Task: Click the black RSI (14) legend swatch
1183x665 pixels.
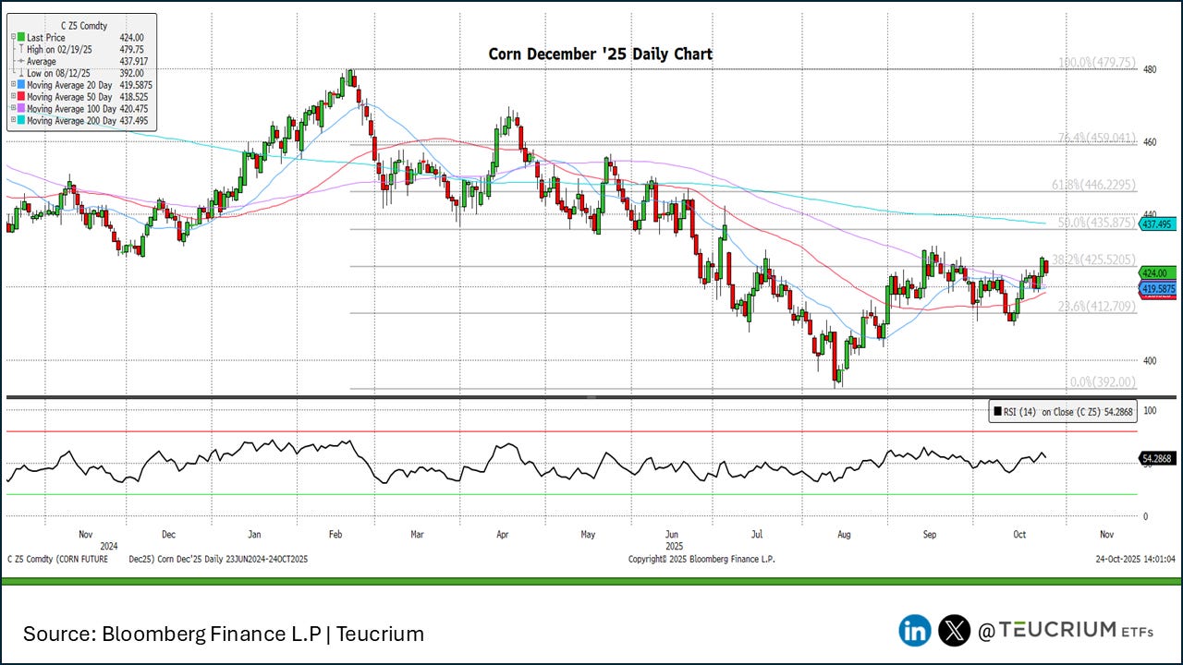Action: coord(996,412)
